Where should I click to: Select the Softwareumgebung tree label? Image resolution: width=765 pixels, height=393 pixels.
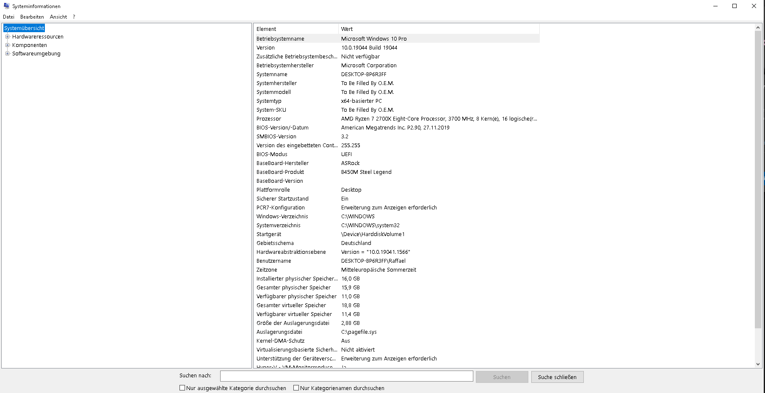(36, 54)
